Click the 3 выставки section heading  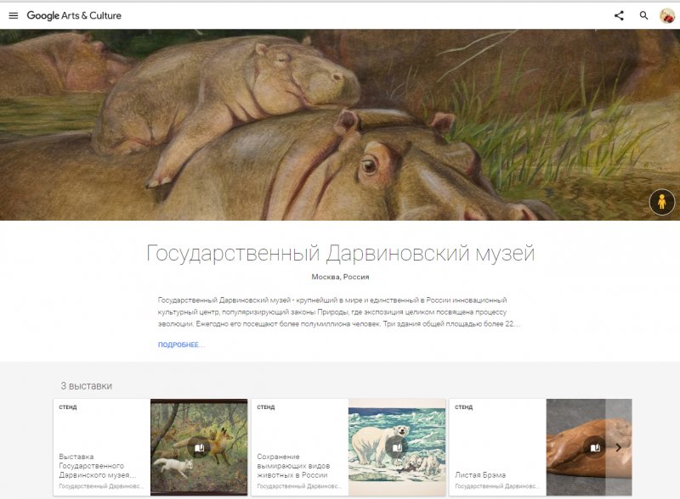pos(86,386)
